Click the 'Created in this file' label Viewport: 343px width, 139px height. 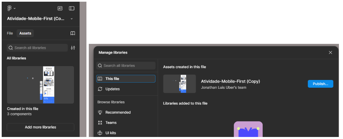[23, 109]
